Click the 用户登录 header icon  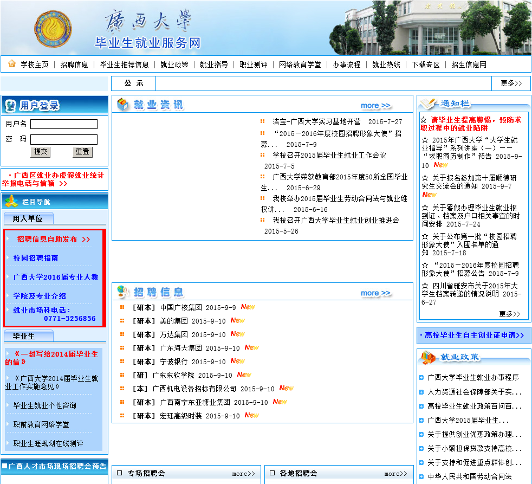tap(10, 106)
